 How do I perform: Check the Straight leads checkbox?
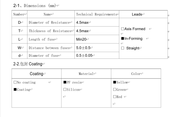pyautogui.click(x=123, y=48)
